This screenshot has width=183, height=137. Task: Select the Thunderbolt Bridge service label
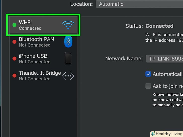tap(40, 73)
